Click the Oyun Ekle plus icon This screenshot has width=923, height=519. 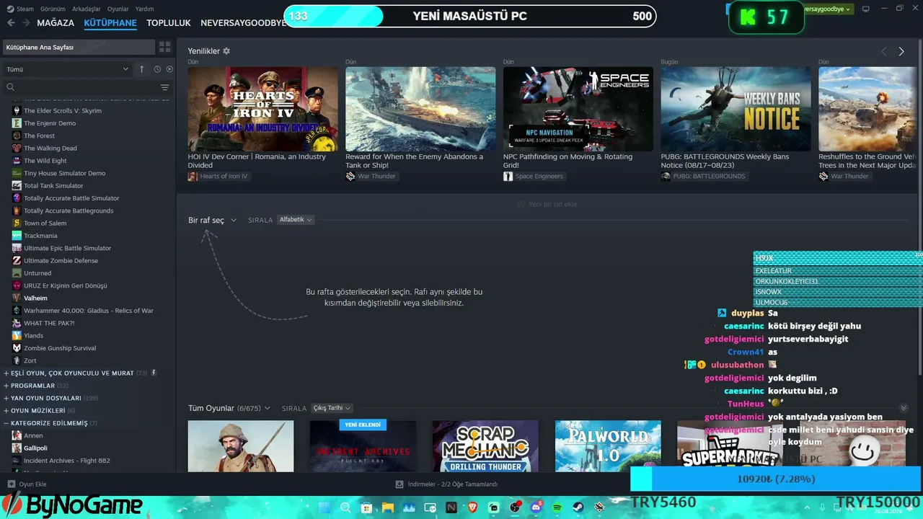pos(11,484)
